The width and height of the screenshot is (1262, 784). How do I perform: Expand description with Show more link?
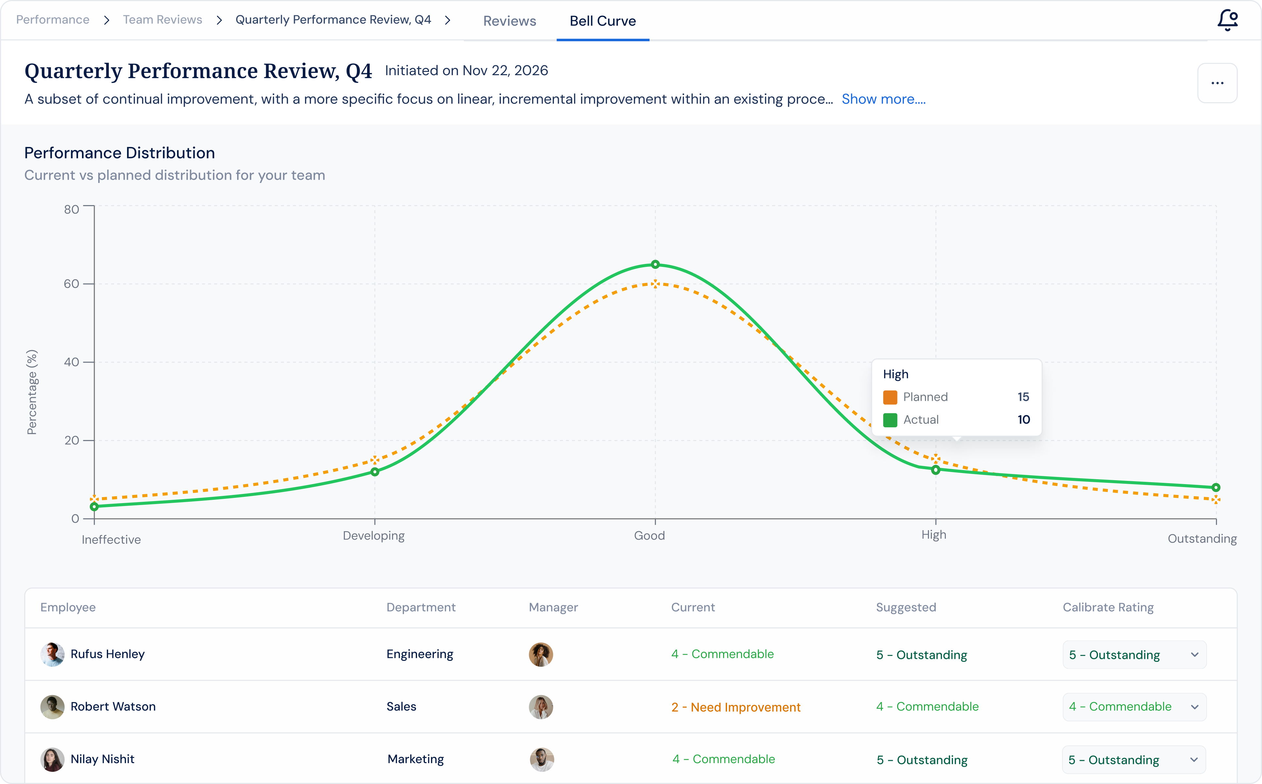tap(883, 99)
